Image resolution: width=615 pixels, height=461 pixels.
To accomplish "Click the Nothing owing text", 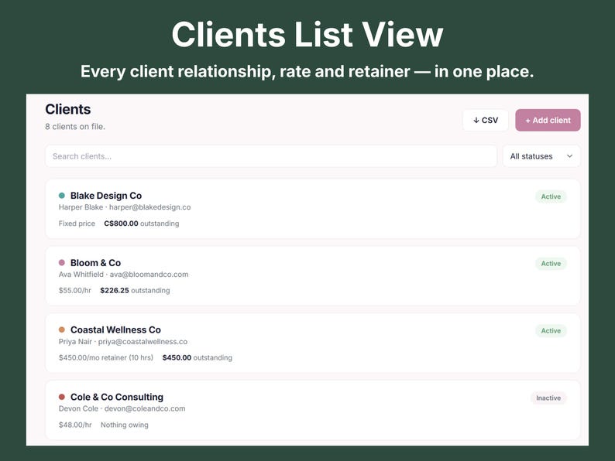I will [x=125, y=425].
